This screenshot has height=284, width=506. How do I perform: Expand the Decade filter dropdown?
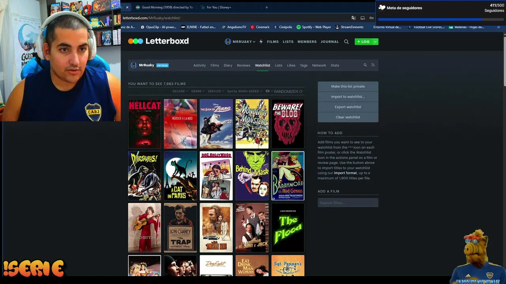click(x=180, y=91)
